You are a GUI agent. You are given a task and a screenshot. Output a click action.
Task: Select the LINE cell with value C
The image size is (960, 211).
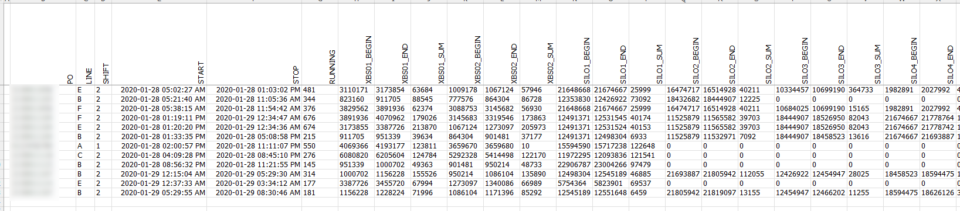pos(86,155)
